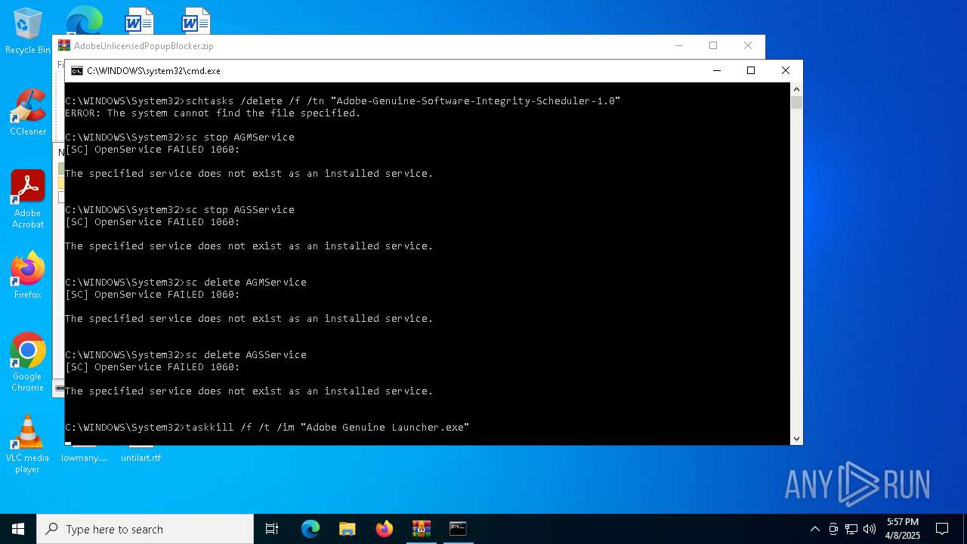Close the AdobeUnlicensedPopupBlocker.zip window
The image size is (967, 544).
[x=748, y=45]
